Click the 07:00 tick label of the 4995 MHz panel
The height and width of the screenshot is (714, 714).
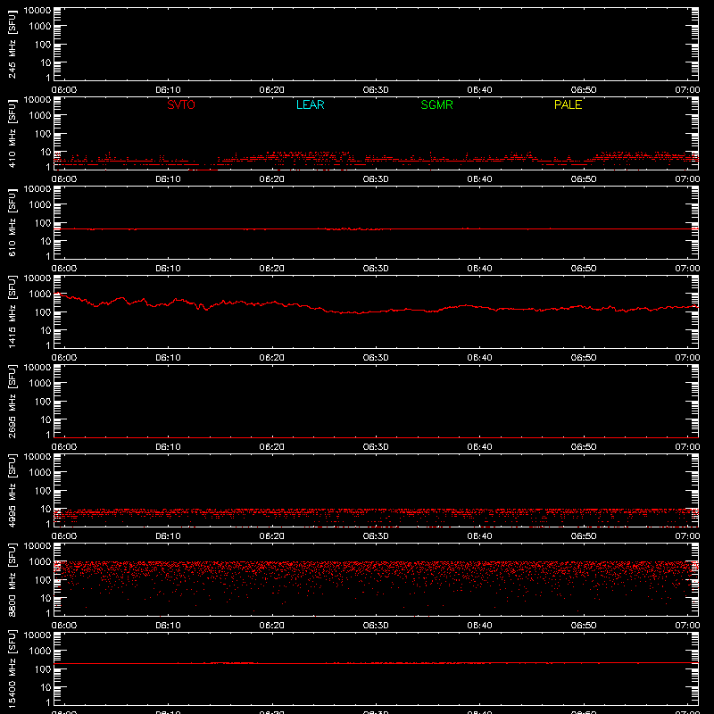687,536
